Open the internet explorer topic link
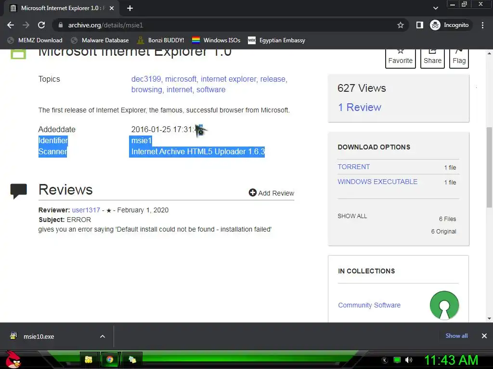Image resolution: width=493 pixels, height=369 pixels. (x=228, y=79)
